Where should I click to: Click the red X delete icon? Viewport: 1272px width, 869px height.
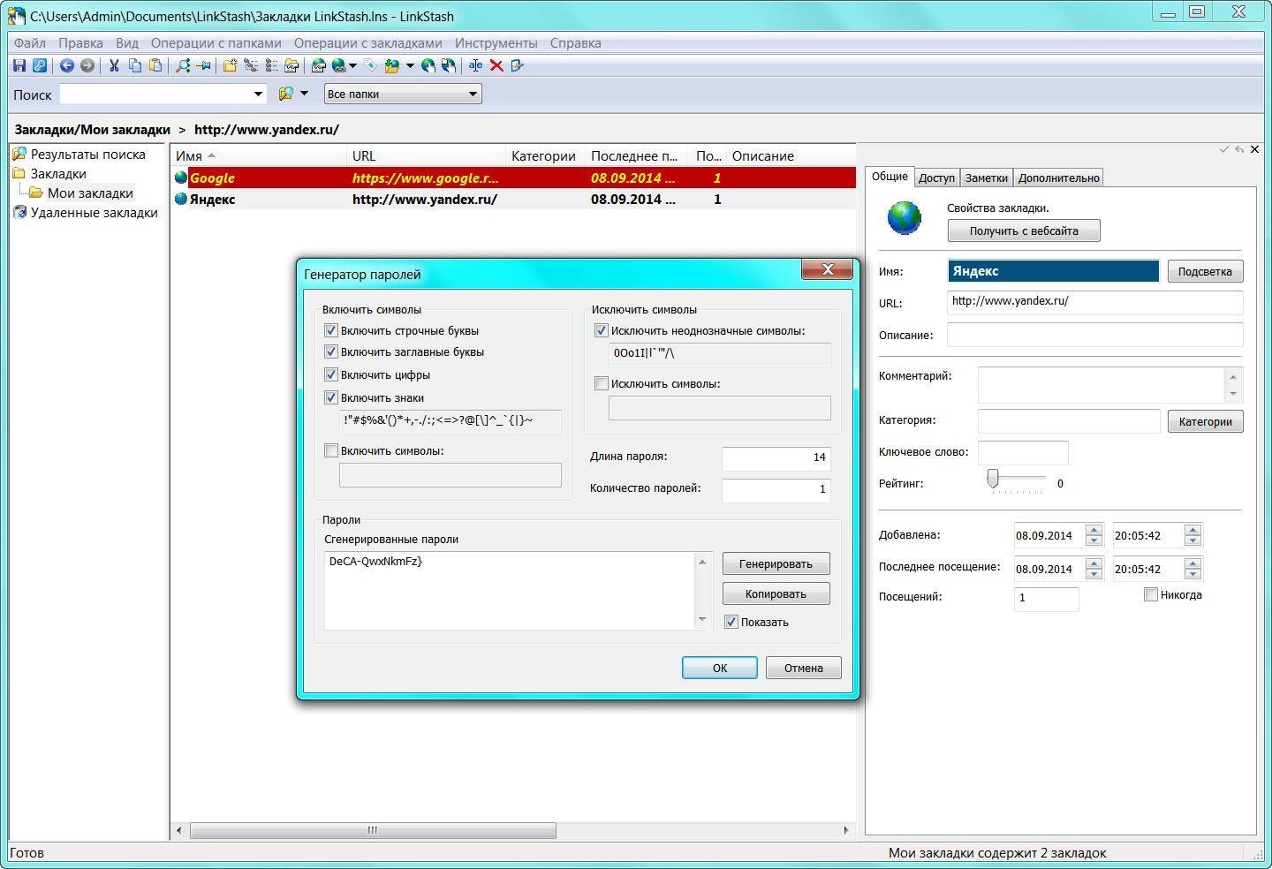496,65
